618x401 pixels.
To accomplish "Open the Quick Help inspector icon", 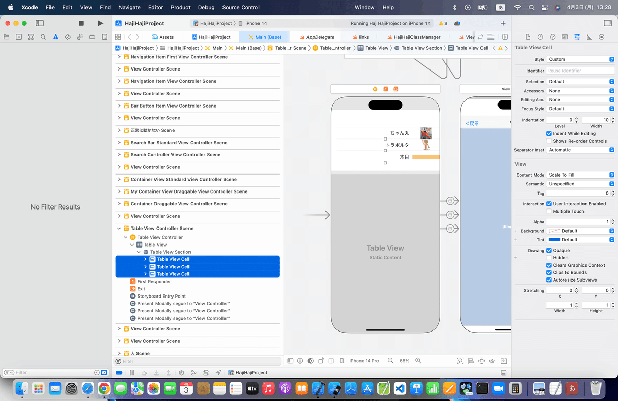I will pos(553,37).
